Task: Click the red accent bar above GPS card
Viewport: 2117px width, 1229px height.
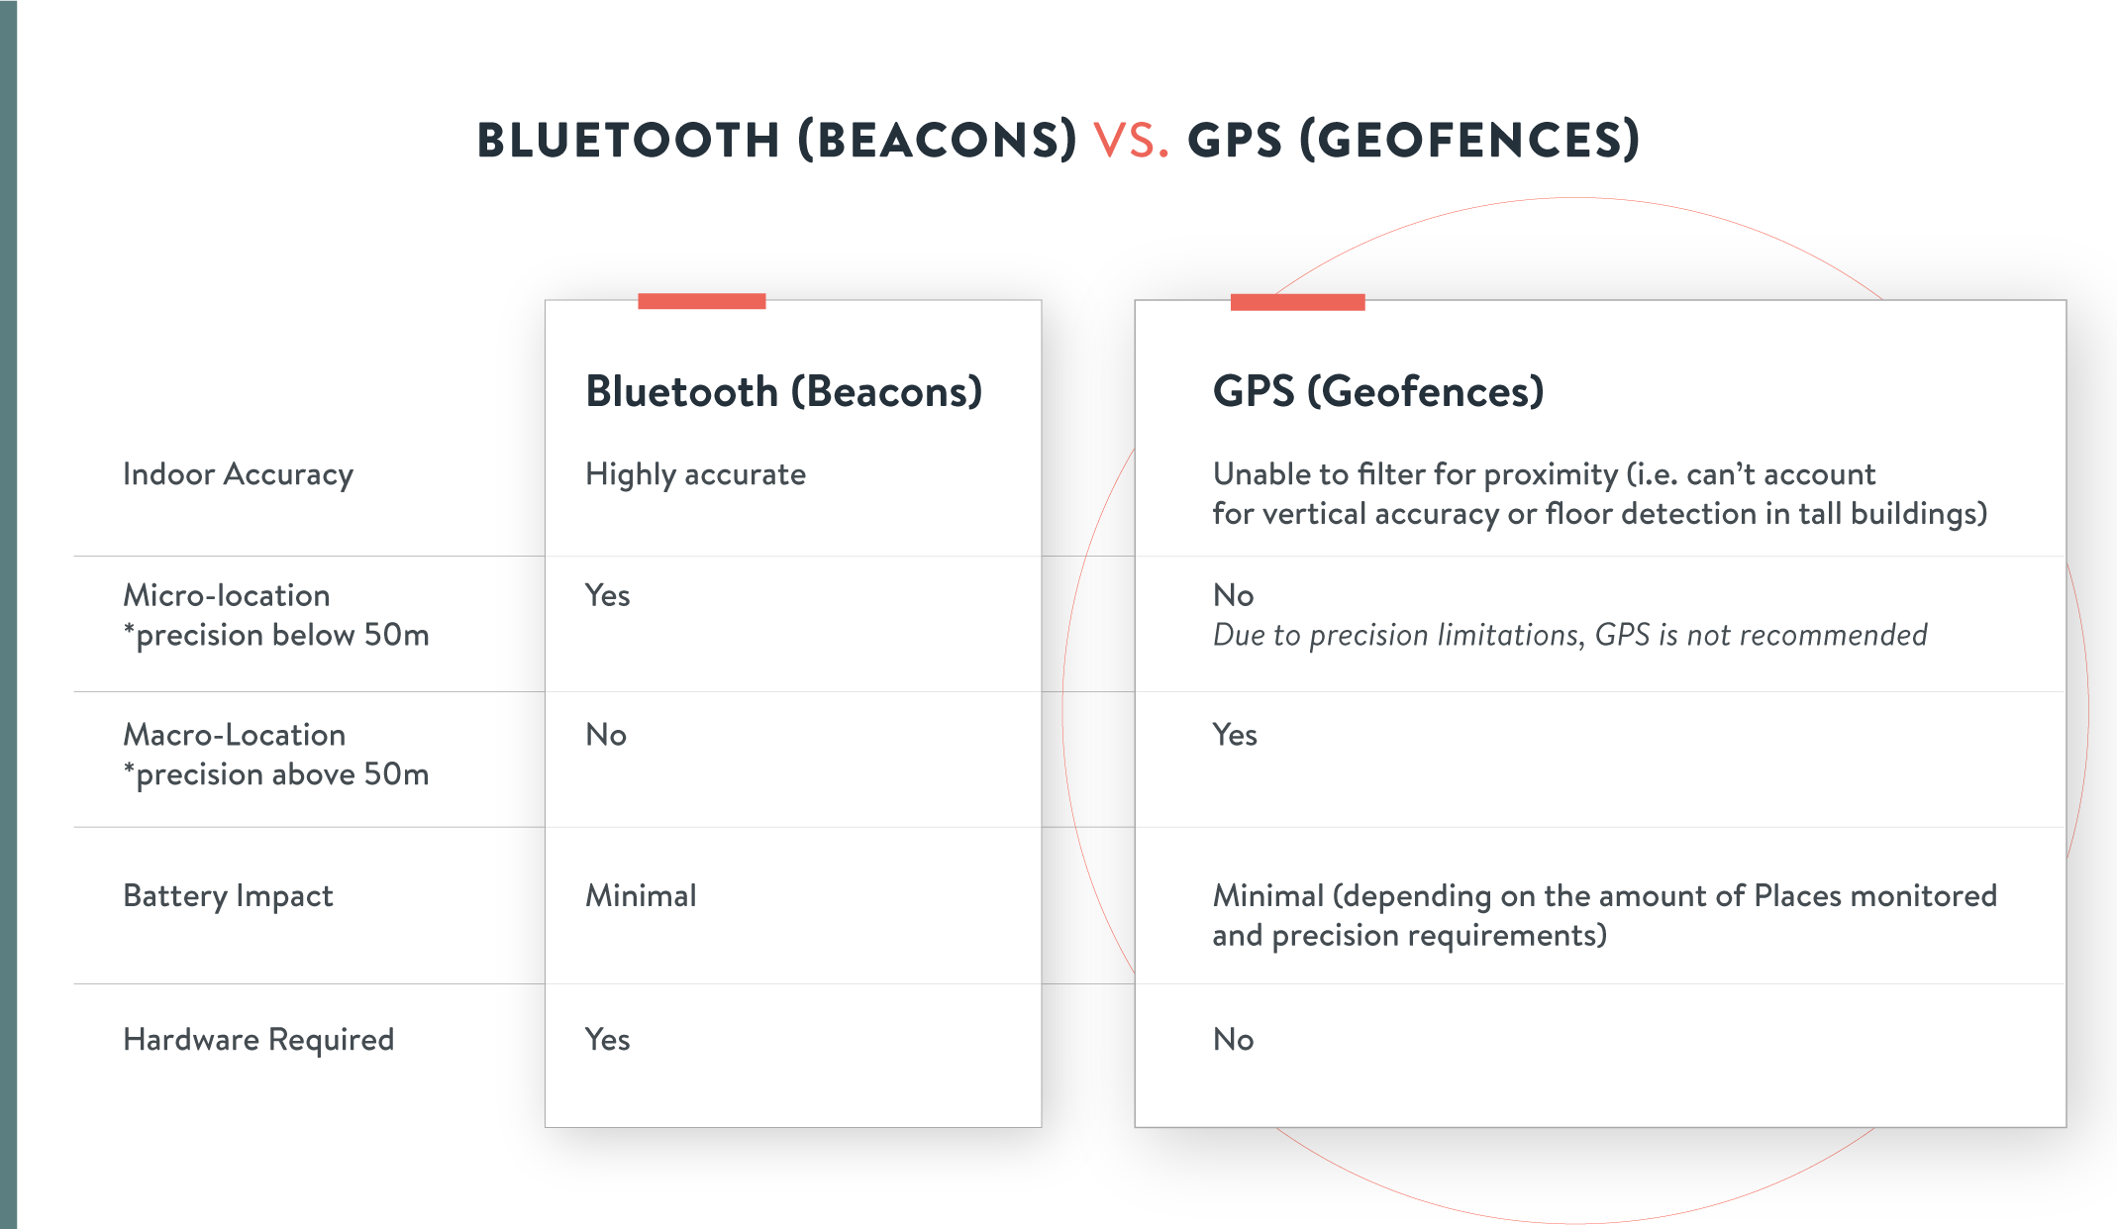Action: (x=1298, y=302)
